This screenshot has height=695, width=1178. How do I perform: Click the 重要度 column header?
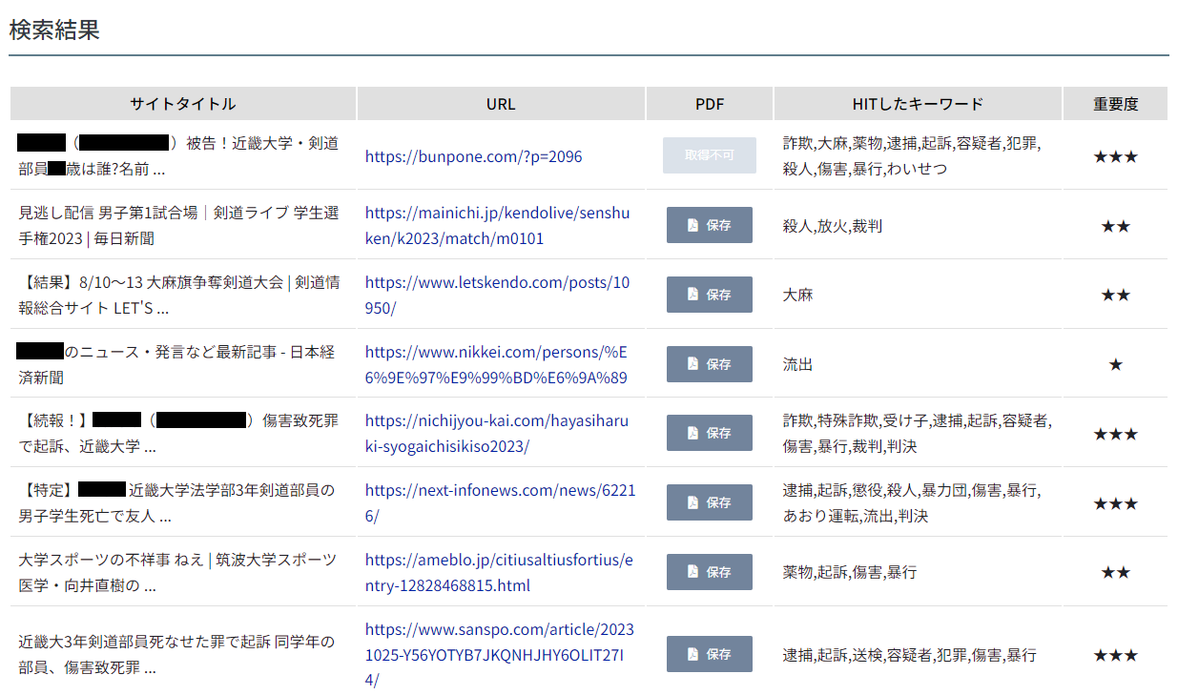[1115, 104]
